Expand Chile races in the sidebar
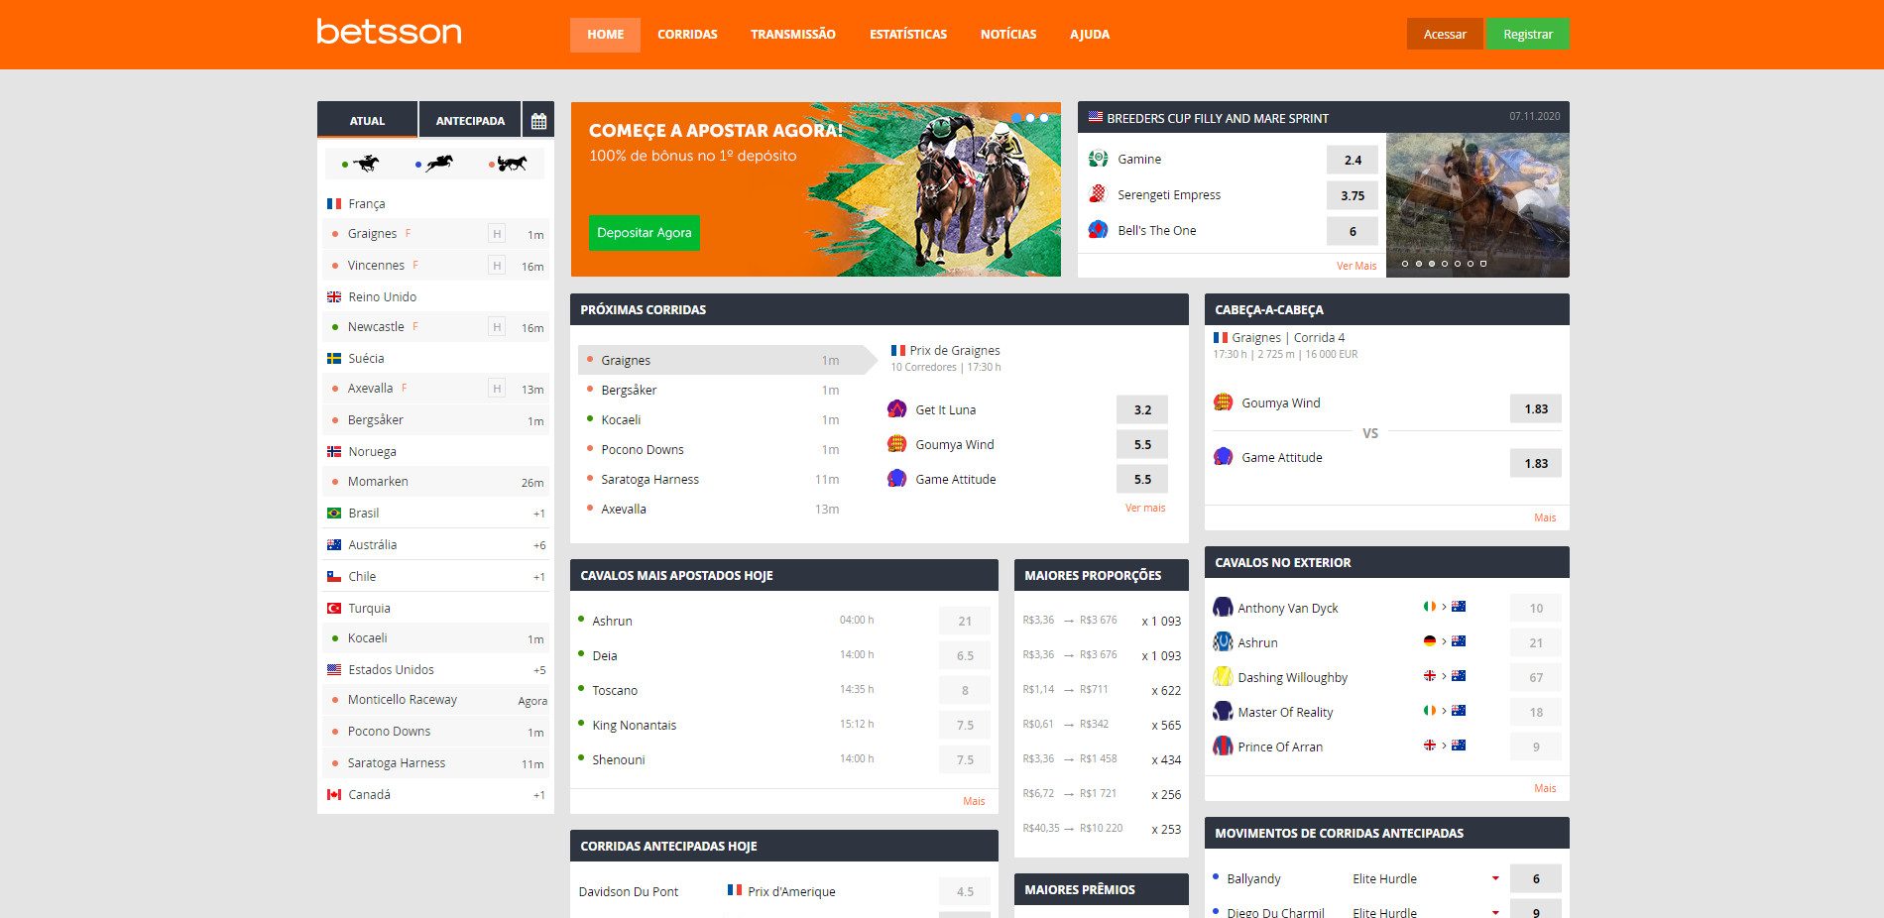Image resolution: width=1884 pixels, height=918 pixels. click(436, 577)
